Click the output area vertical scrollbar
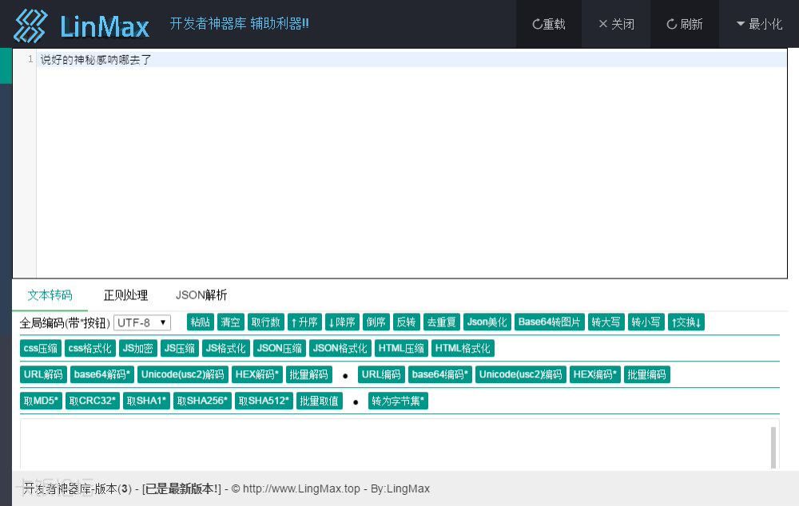Image resolution: width=799 pixels, height=506 pixels. click(x=773, y=447)
